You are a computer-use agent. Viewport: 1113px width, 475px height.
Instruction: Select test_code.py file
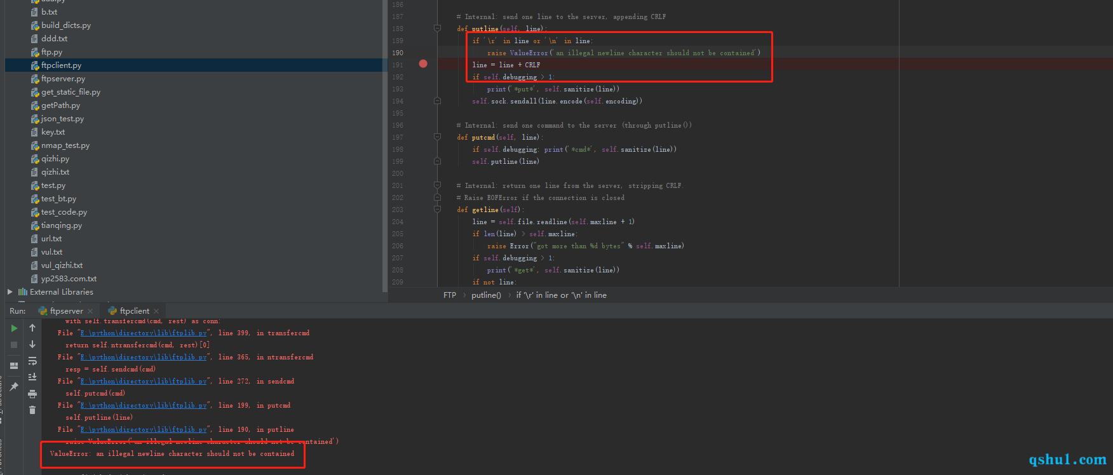64,212
